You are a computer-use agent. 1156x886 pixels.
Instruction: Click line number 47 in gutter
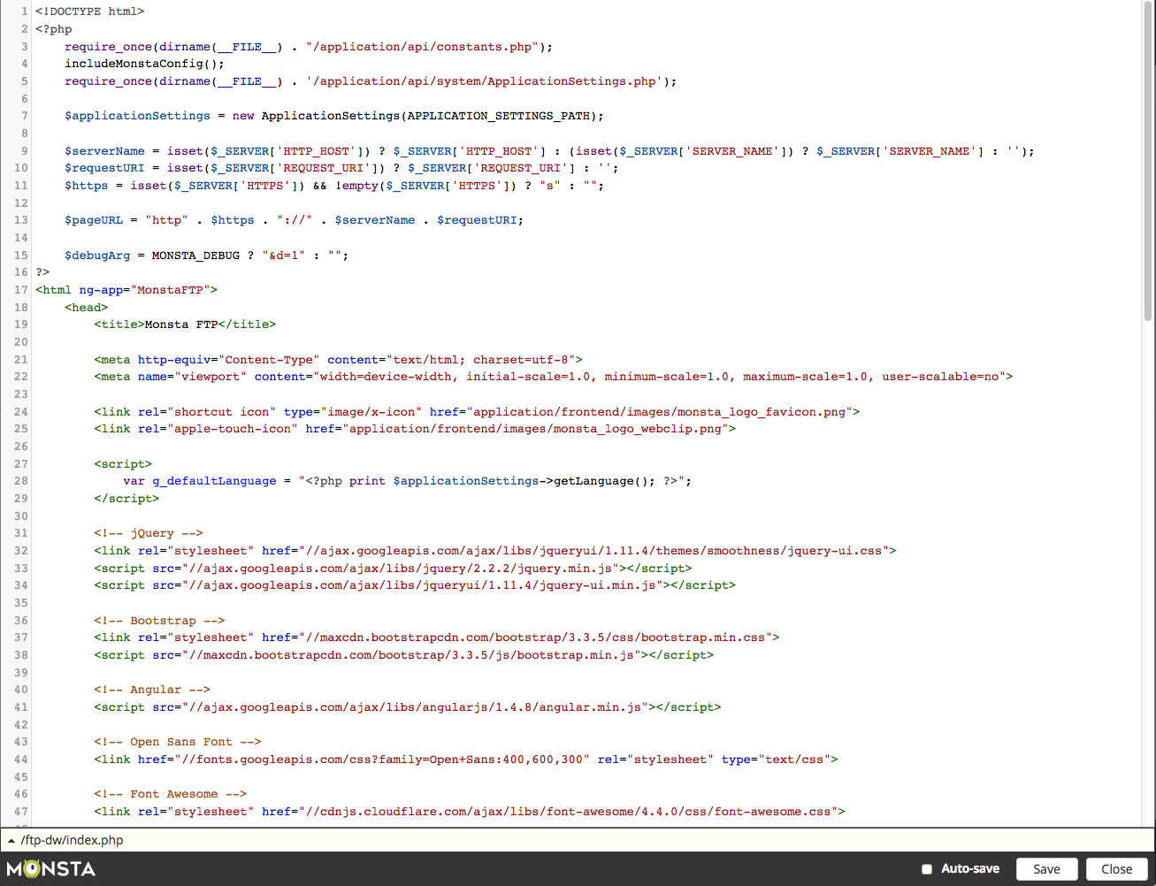coord(21,812)
